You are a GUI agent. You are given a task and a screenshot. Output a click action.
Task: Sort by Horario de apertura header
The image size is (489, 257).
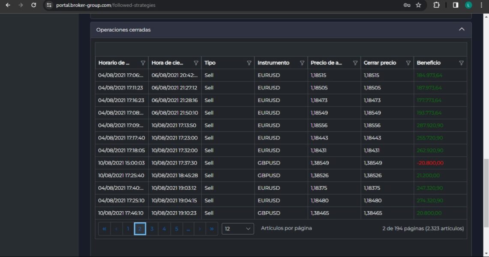coord(114,63)
